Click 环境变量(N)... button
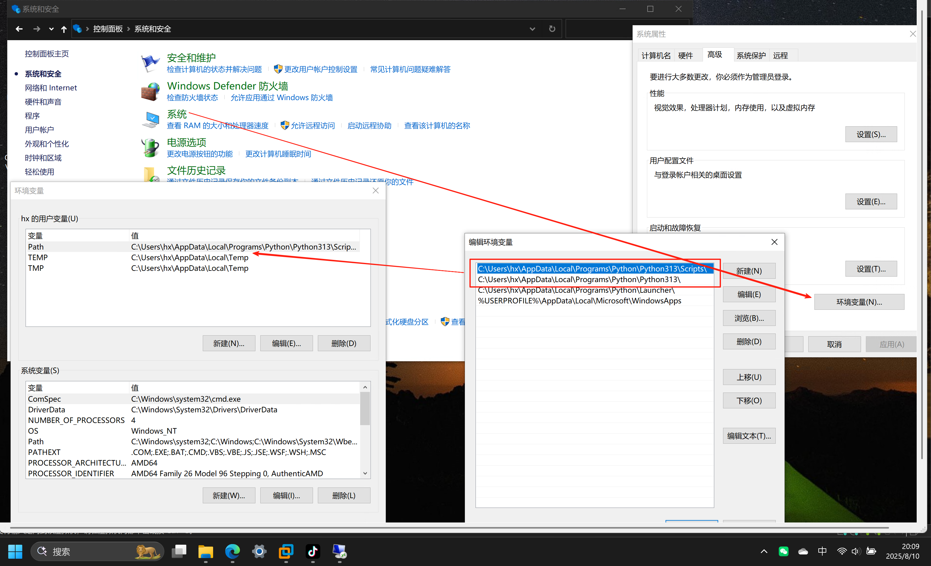The image size is (931, 566). click(859, 302)
